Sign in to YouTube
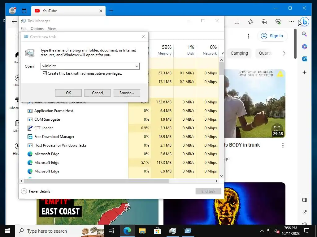 [x=272, y=36]
